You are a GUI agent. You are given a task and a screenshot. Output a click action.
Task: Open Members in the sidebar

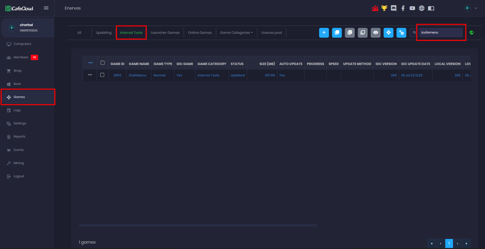[x=27, y=57]
